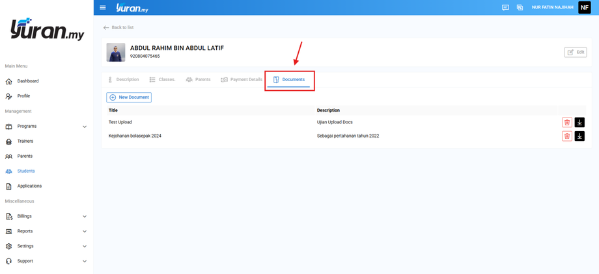Open the Parents tab
599x274 pixels.
pos(198,80)
